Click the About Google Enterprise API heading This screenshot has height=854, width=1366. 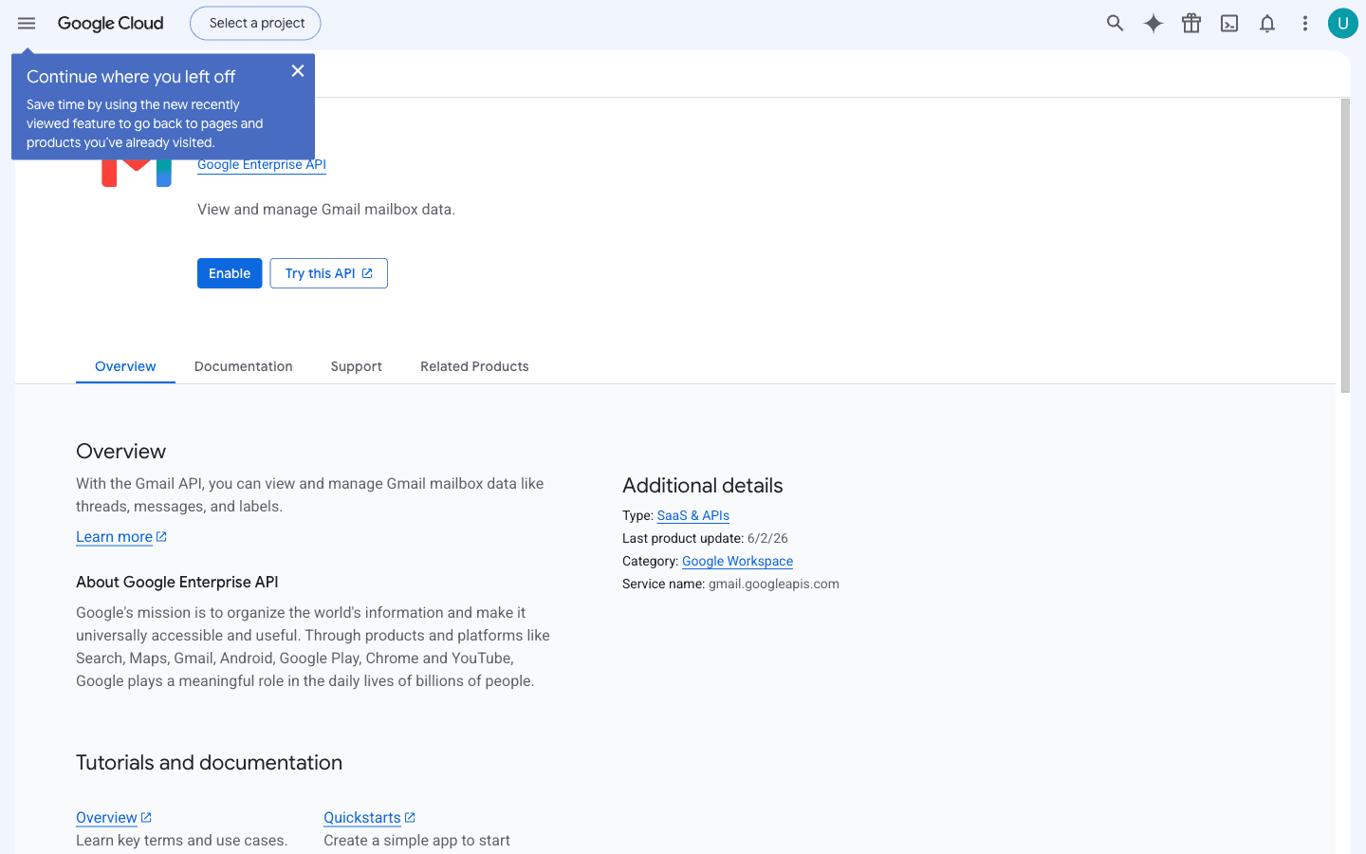pyautogui.click(x=177, y=583)
